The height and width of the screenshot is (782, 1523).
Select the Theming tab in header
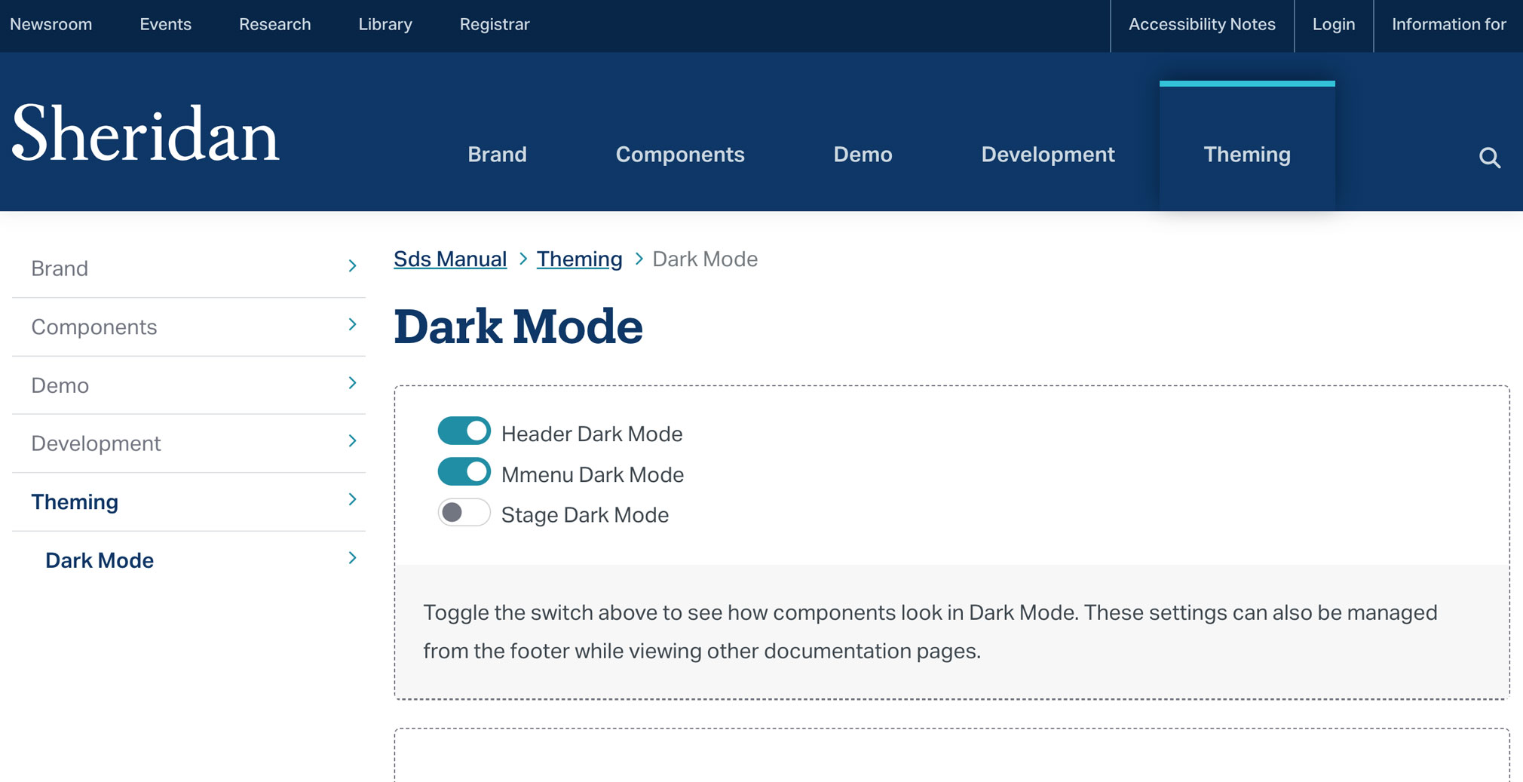1247,155
